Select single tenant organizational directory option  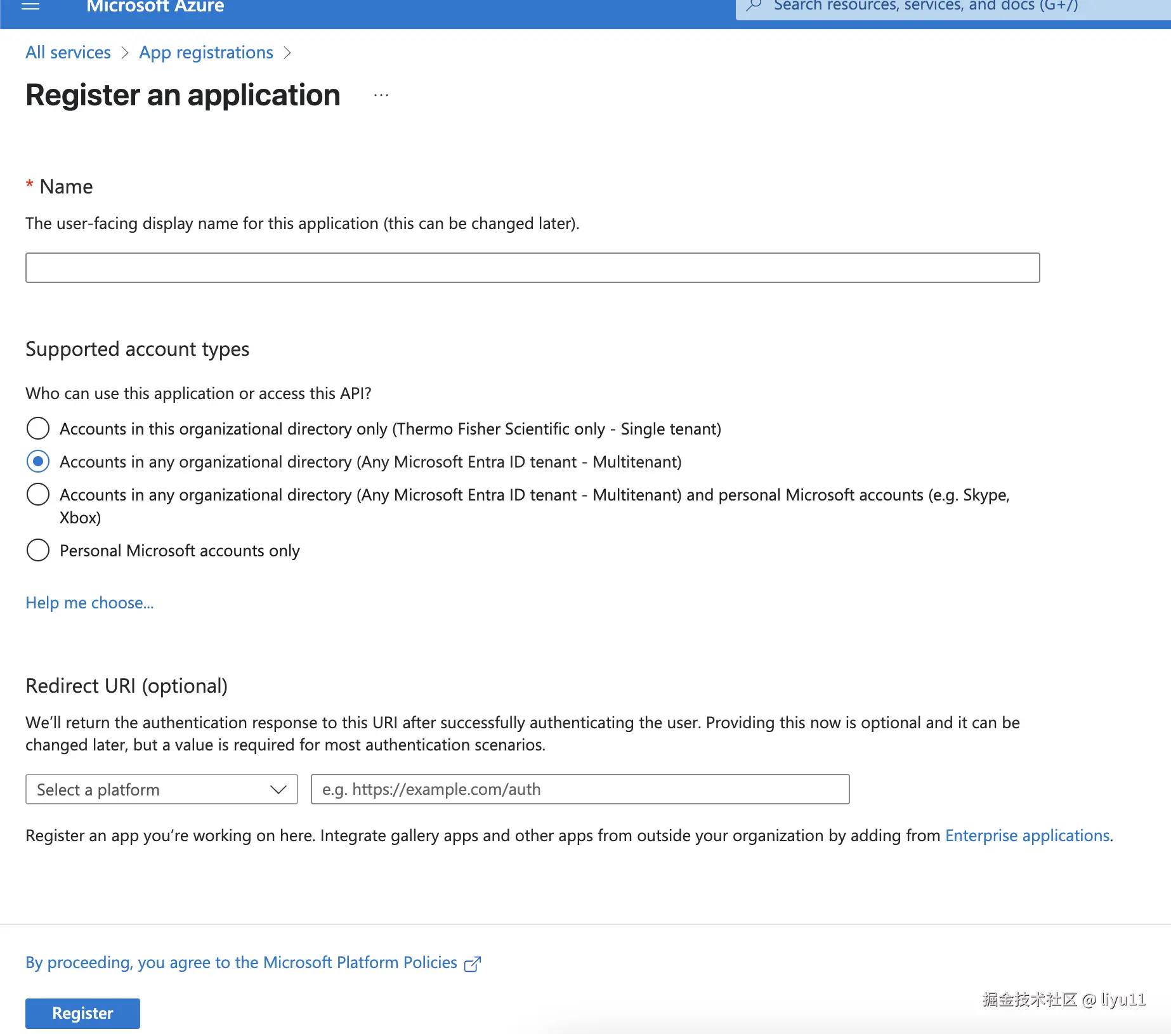tap(38, 428)
